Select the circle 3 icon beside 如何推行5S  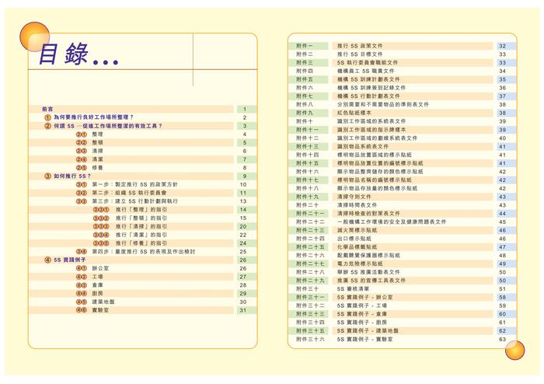[x=47, y=176]
